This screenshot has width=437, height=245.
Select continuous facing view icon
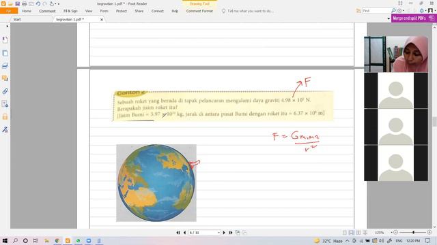(365, 233)
